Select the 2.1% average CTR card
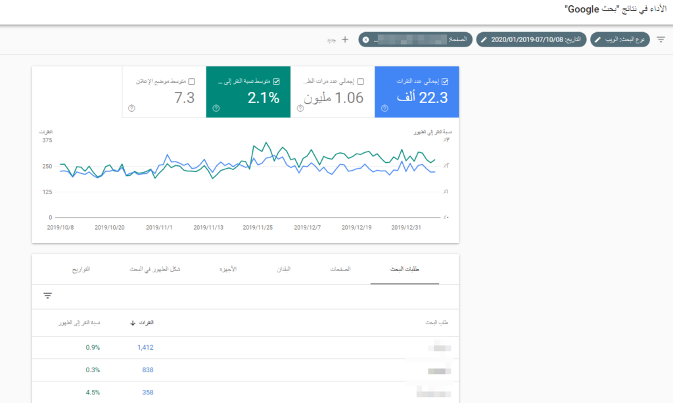 (248, 92)
